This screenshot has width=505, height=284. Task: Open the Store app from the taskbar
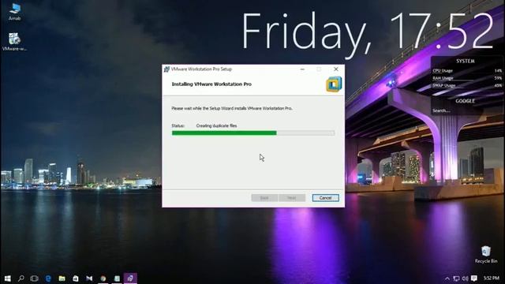point(76,278)
